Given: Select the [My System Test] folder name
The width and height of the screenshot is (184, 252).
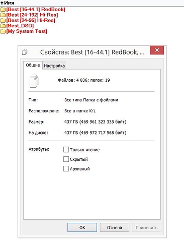Looking at the screenshot, I should tap(27, 31).
